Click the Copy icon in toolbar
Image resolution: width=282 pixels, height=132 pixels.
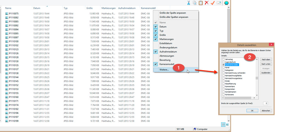(195, 3)
